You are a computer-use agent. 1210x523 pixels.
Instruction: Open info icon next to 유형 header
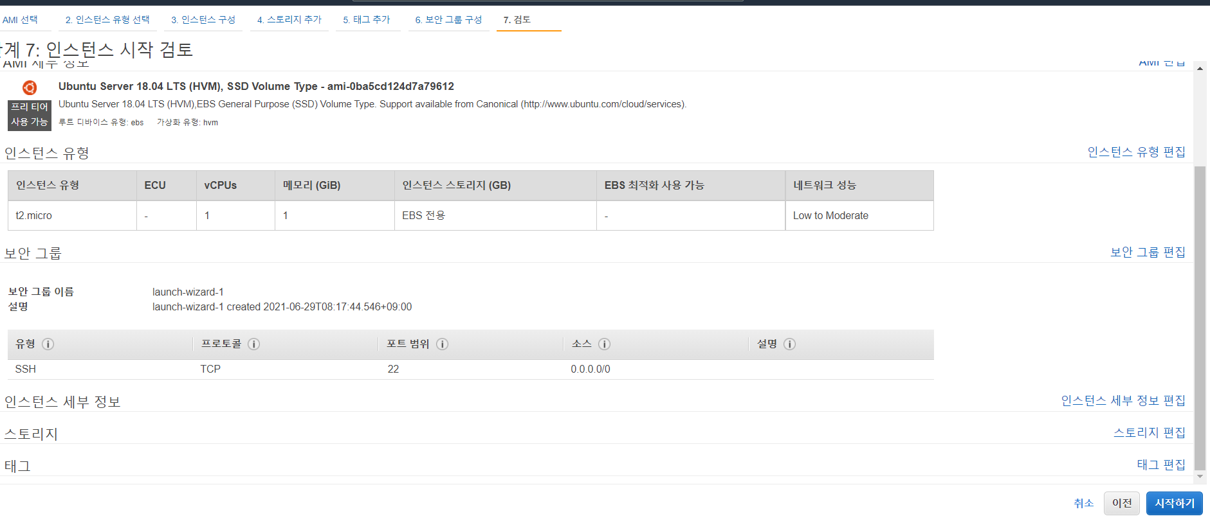[48, 344]
